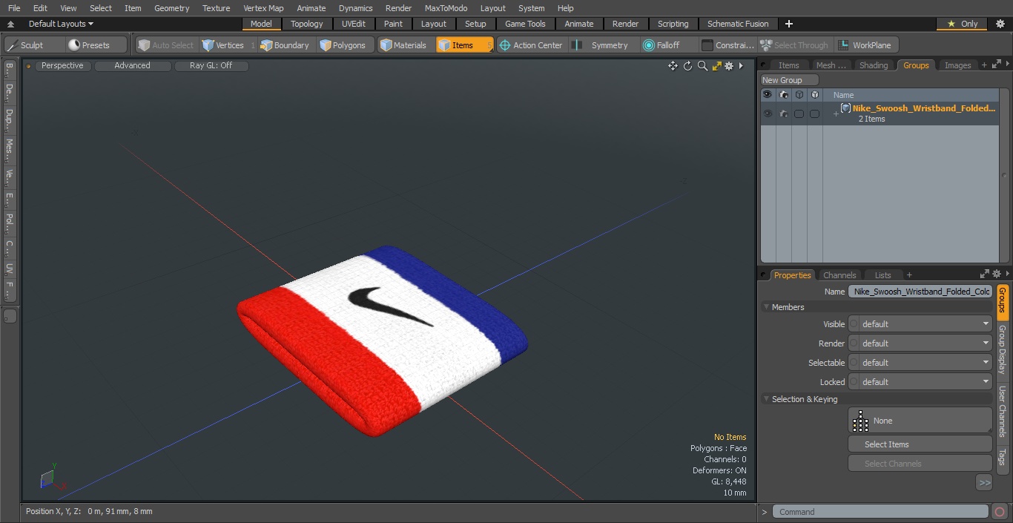
Task: Click the viewport arrow menu icon
Action: [x=741, y=66]
